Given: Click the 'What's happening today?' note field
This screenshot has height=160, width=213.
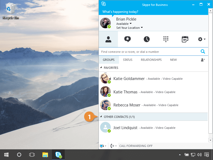Looking at the screenshot, I should (x=120, y=12).
